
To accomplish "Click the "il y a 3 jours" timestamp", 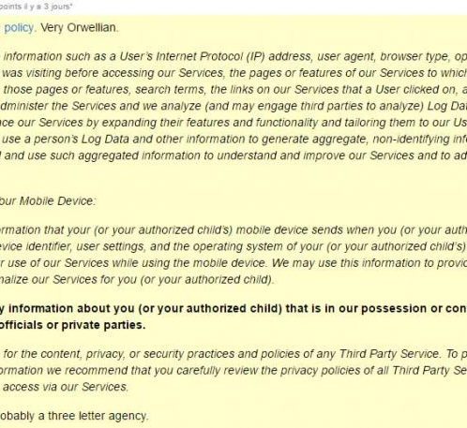I will (47, 7).
